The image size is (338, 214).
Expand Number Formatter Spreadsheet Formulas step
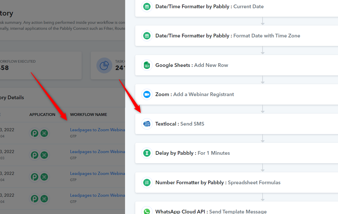pyautogui.click(x=236, y=183)
